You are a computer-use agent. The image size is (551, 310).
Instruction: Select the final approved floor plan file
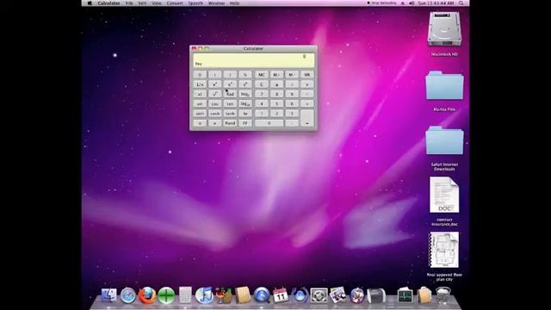(x=444, y=250)
